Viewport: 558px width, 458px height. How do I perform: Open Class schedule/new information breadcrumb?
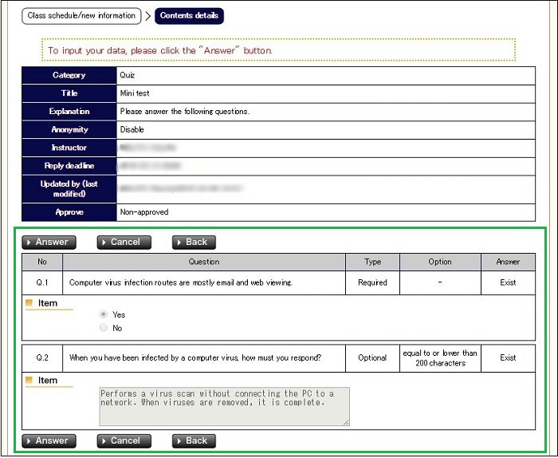81,15
